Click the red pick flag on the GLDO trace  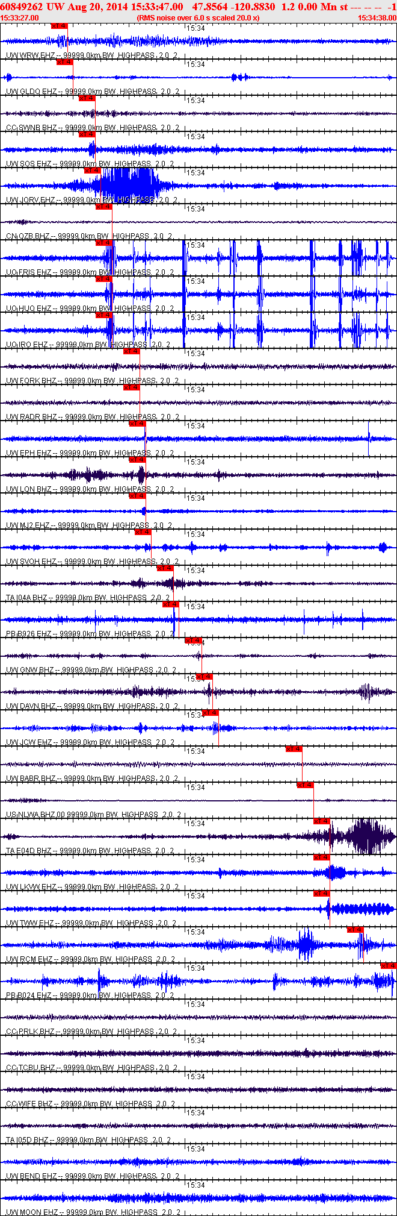coord(65,62)
